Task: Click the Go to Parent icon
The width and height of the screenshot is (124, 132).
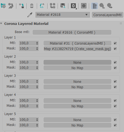Action: pos(102,6)
